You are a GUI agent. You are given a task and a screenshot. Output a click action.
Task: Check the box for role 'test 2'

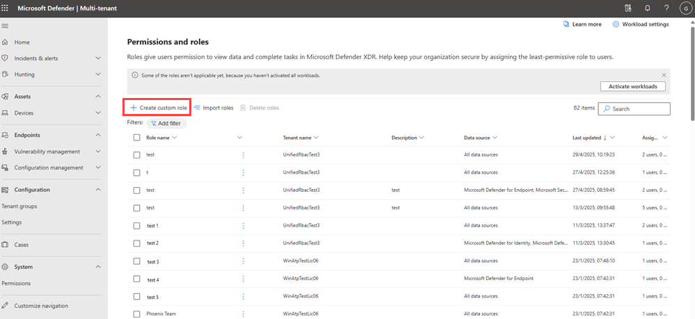point(136,243)
